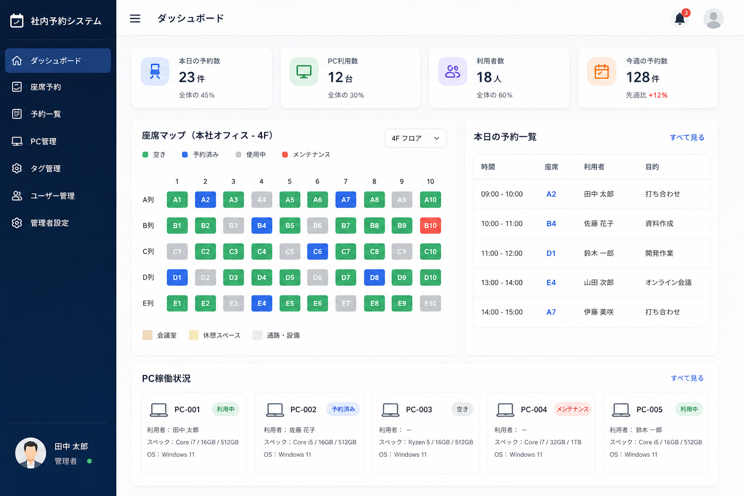The height and width of the screenshot is (496, 744).
Task: Open seat link E4 in reservation table
Action: (551, 283)
